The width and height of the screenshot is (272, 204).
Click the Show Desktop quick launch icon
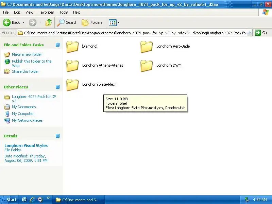coord(24,200)
